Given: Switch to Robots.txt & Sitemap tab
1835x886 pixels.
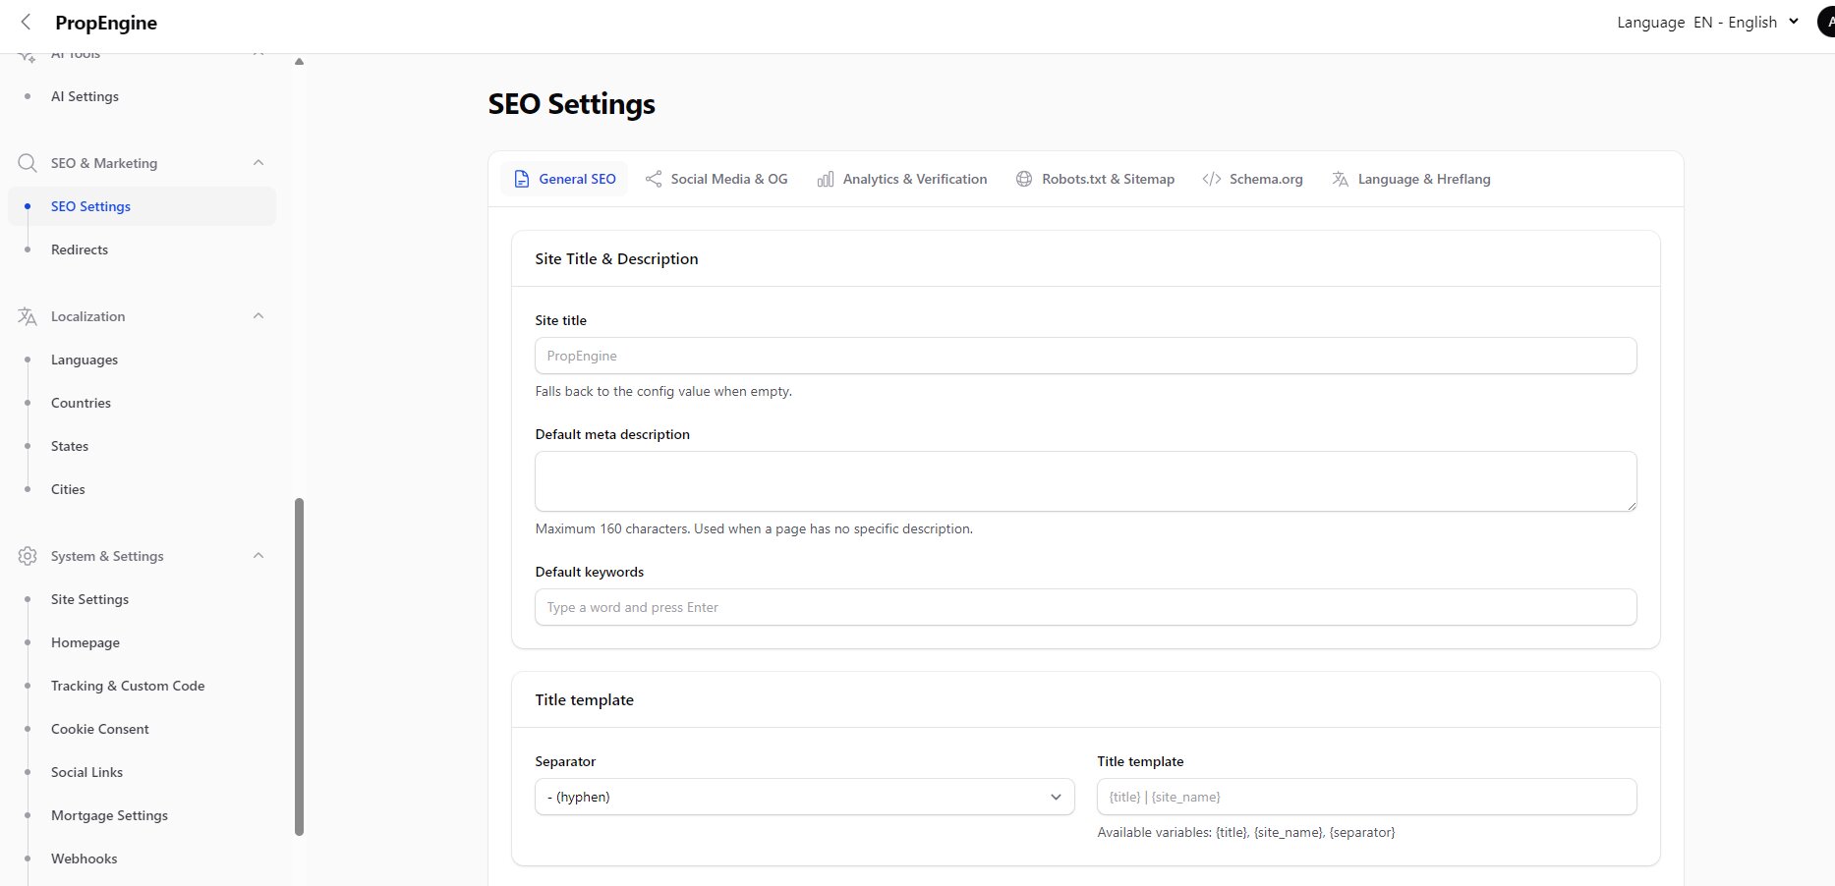Looking at the screenshot, I should tap(1095, 179).
